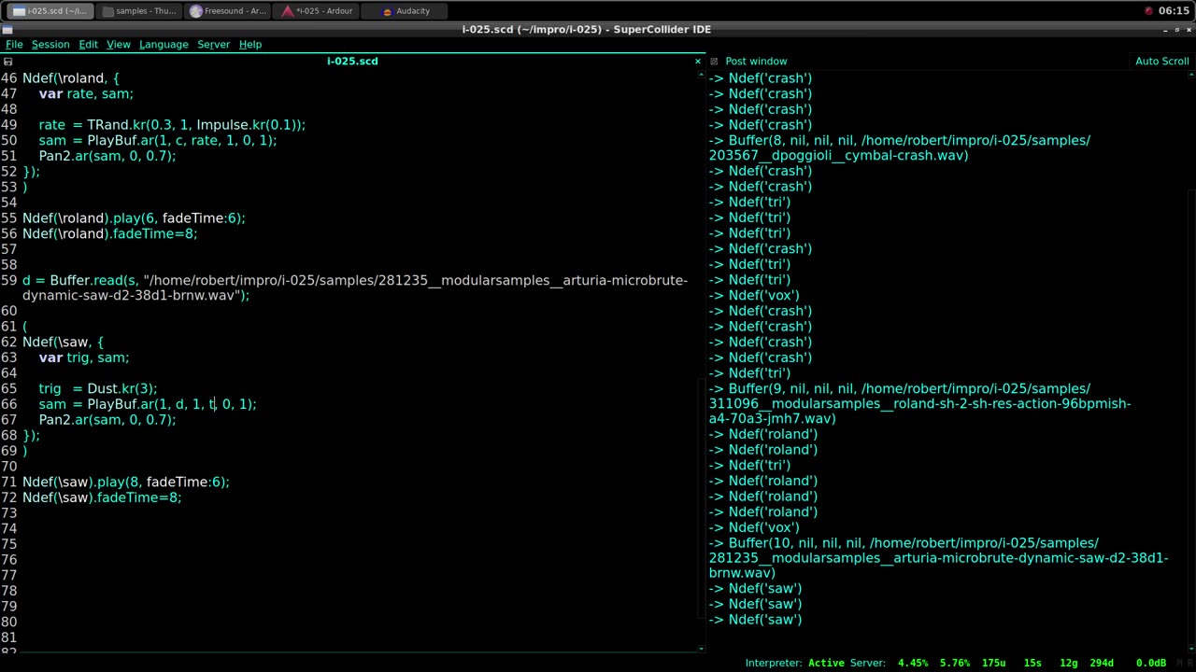Viewport: 1196px width, 672px height.
Task: Close the i-025.scd document tab
Action: point(697,61)
